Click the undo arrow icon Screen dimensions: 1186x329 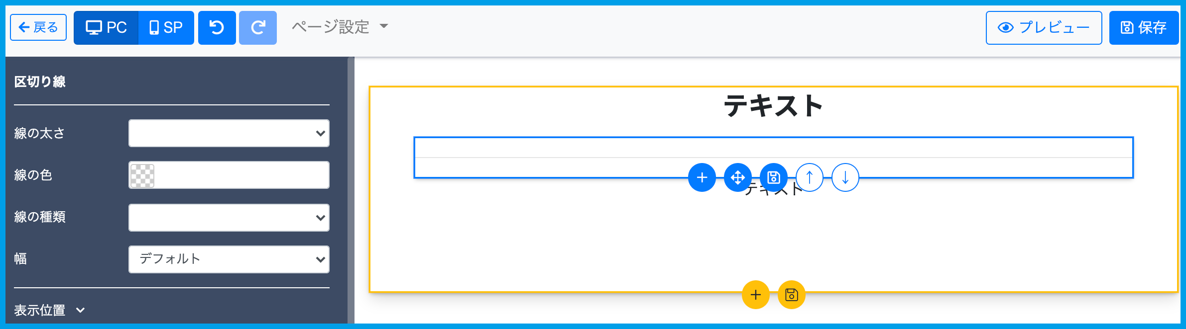217,27
